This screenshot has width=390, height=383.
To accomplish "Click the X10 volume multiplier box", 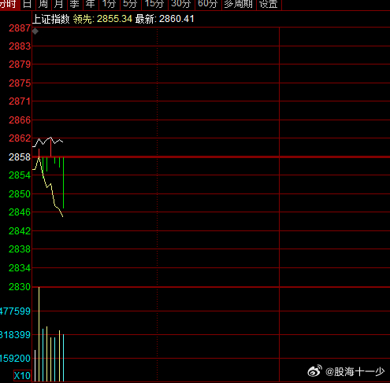I will pyautogui.click(x=22, y=376).
